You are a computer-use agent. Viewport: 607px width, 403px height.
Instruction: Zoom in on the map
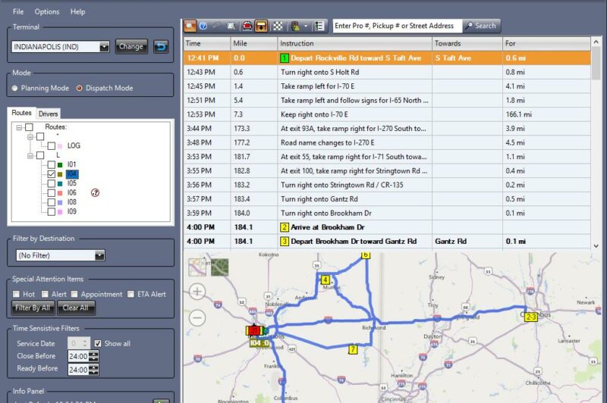[197, 292]
